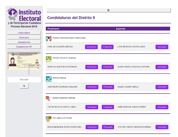Click the back arrow at top
Image resolution: width=178 pixels, height=137 pixels.
pos(109,10)
